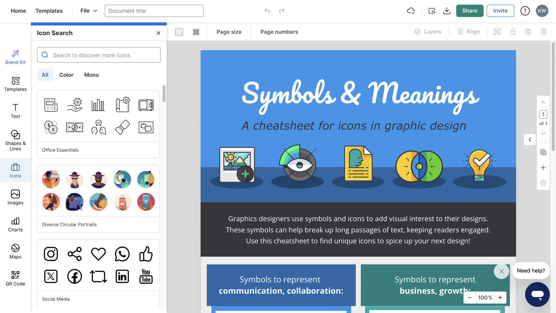
Task: Open the Align dropdown
Action: pyautogui.click(x=469, y=32)
